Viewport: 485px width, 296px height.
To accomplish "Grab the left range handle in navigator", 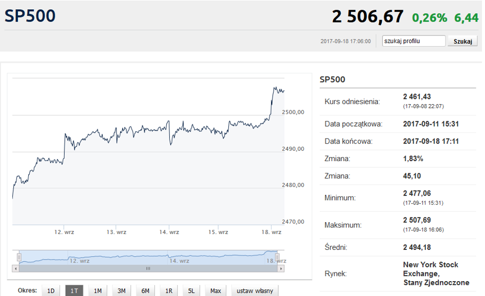I will point(19,257).
